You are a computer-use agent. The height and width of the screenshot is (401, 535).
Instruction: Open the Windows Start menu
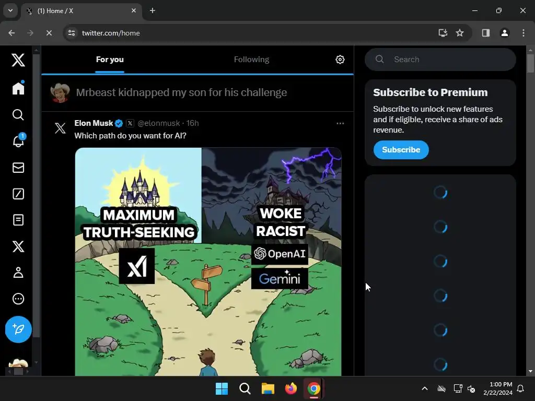click(x=222, y=388)
